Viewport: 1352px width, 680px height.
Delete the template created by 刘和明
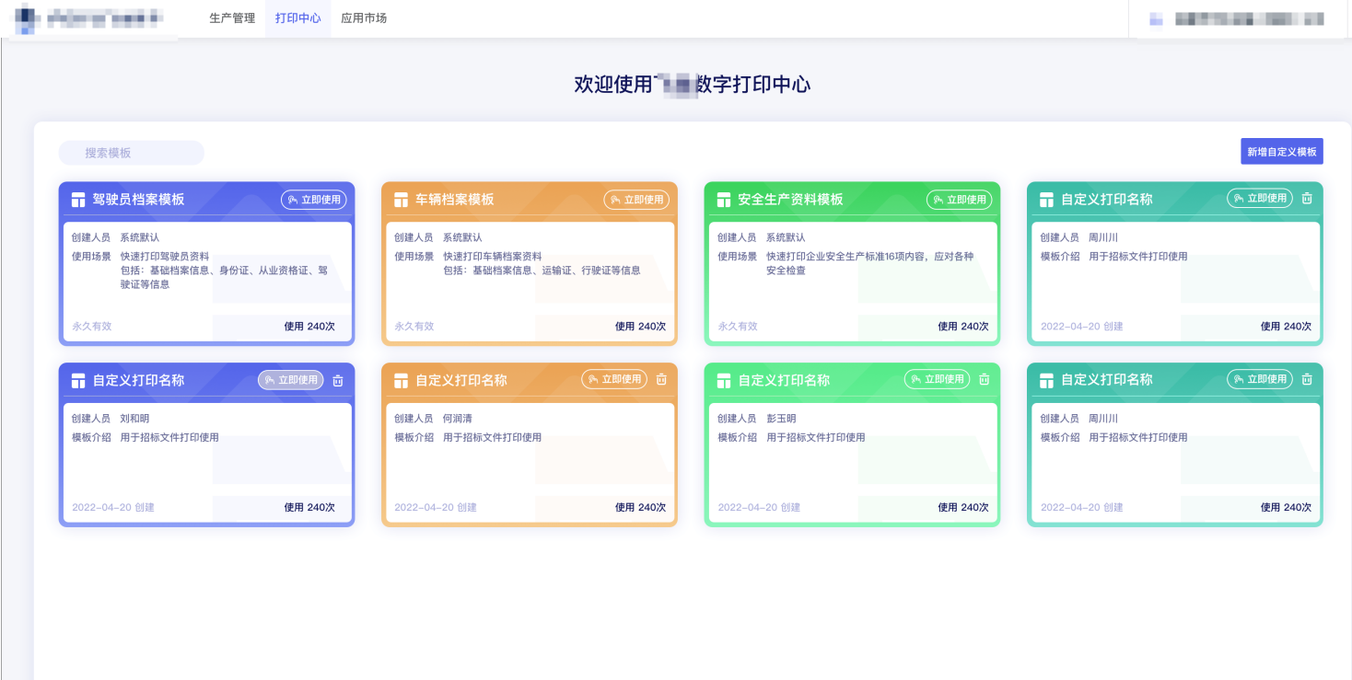coord(338,380)
